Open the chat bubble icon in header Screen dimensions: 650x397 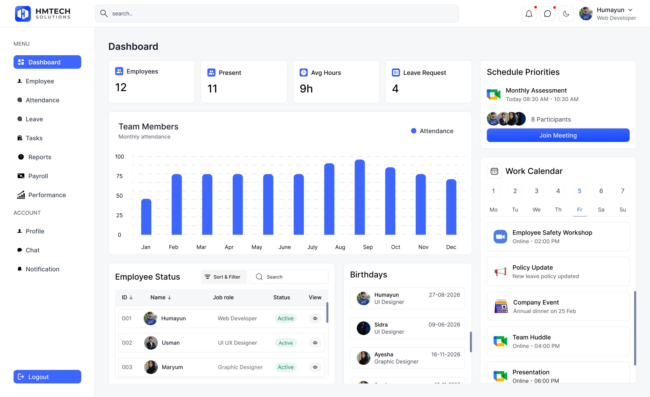coord(547,13)
